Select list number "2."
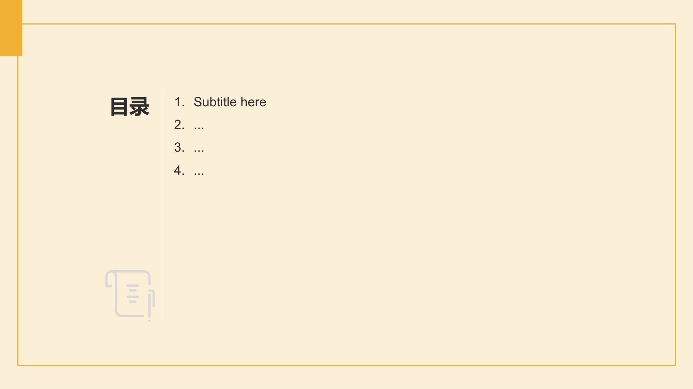 coord(179,125)
